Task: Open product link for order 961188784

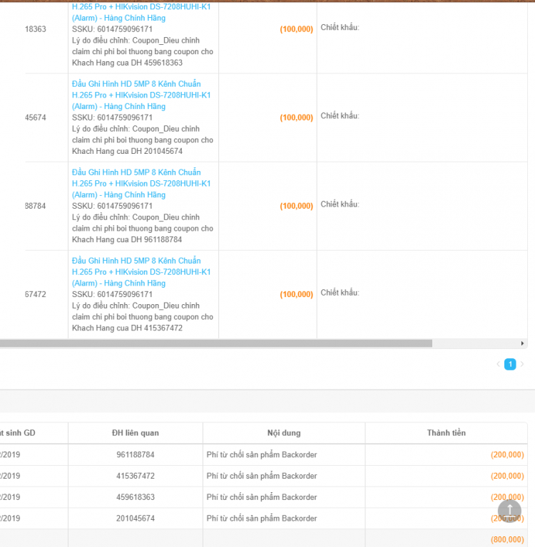Action: pos(141,183)
